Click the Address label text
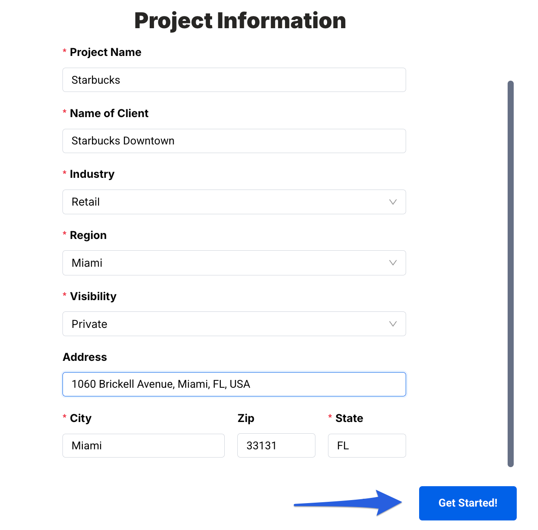 pos(85,357)
